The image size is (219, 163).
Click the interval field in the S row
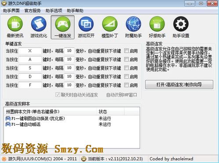pyautogui.click(x=69, y=68)
